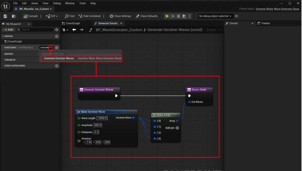Screen dimensions: 302x171
Task: Edit the Direction X value 1.0
Action: click(89, 142)
